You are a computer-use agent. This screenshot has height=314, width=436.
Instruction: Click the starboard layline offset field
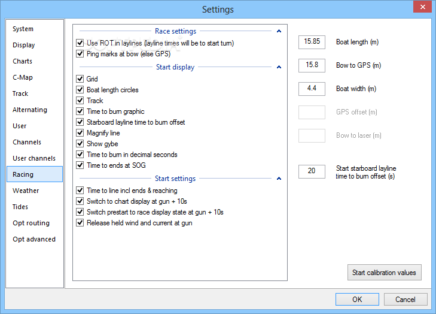click(312, 171)
